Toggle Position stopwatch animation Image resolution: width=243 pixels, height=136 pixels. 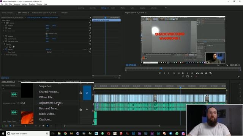[6, 25]
